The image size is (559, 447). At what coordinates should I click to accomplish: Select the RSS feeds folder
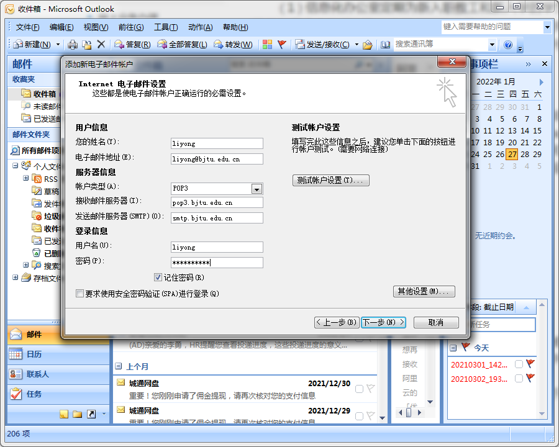[x=45, y=179]
